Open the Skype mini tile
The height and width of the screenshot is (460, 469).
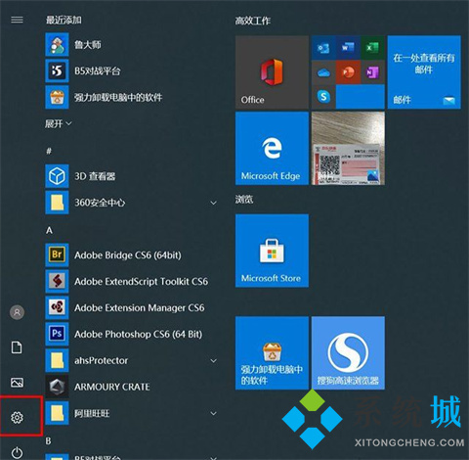(x=323, y=97)
